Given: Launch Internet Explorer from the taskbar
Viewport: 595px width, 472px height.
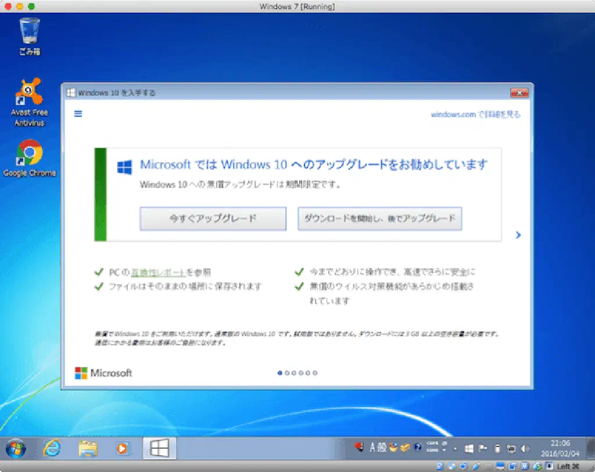Looking at the screenshot, I should [52, 448].
